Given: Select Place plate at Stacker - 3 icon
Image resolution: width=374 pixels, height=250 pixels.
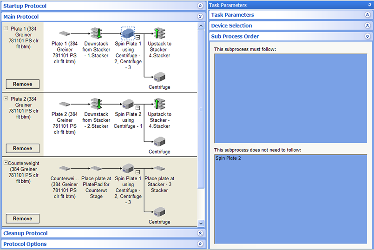Looking at the screenshot, I should [159, 168].
